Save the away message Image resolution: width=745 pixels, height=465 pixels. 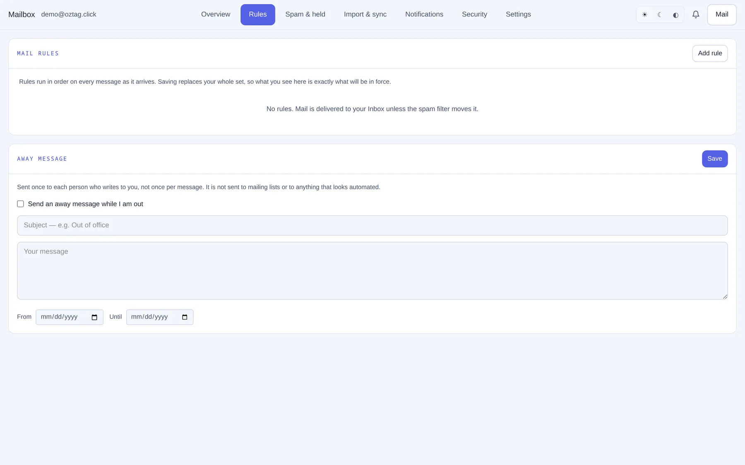715,159
